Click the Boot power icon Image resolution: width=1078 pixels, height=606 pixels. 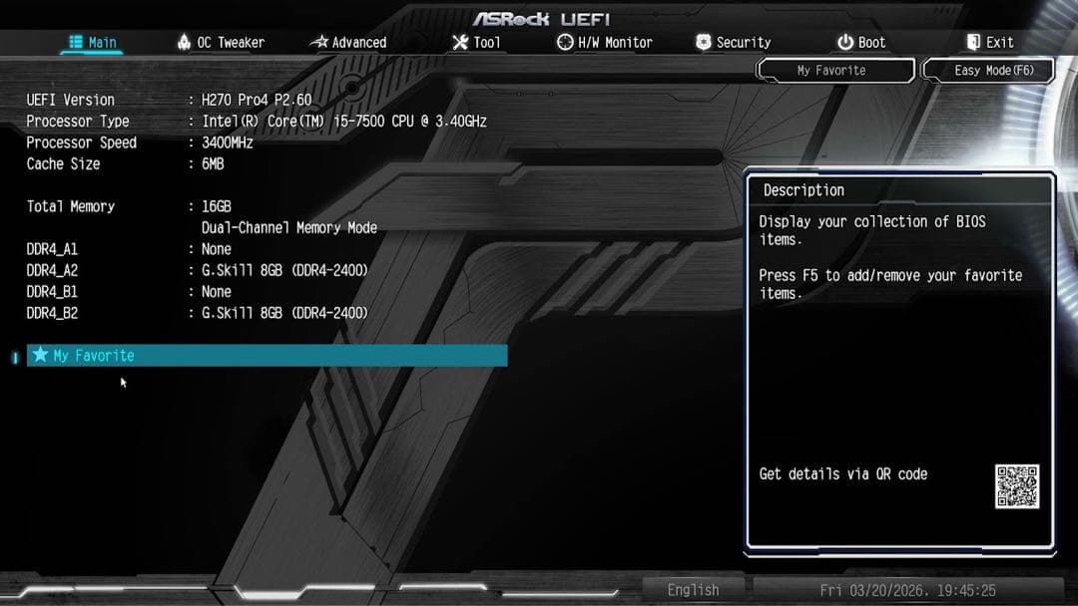[845, 42]
